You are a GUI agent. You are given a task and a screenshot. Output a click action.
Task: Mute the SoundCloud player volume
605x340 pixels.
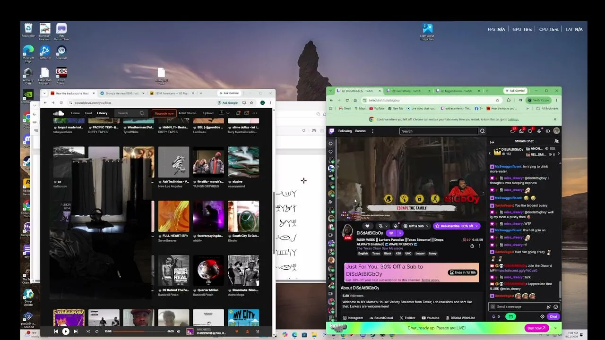(178, 331)
